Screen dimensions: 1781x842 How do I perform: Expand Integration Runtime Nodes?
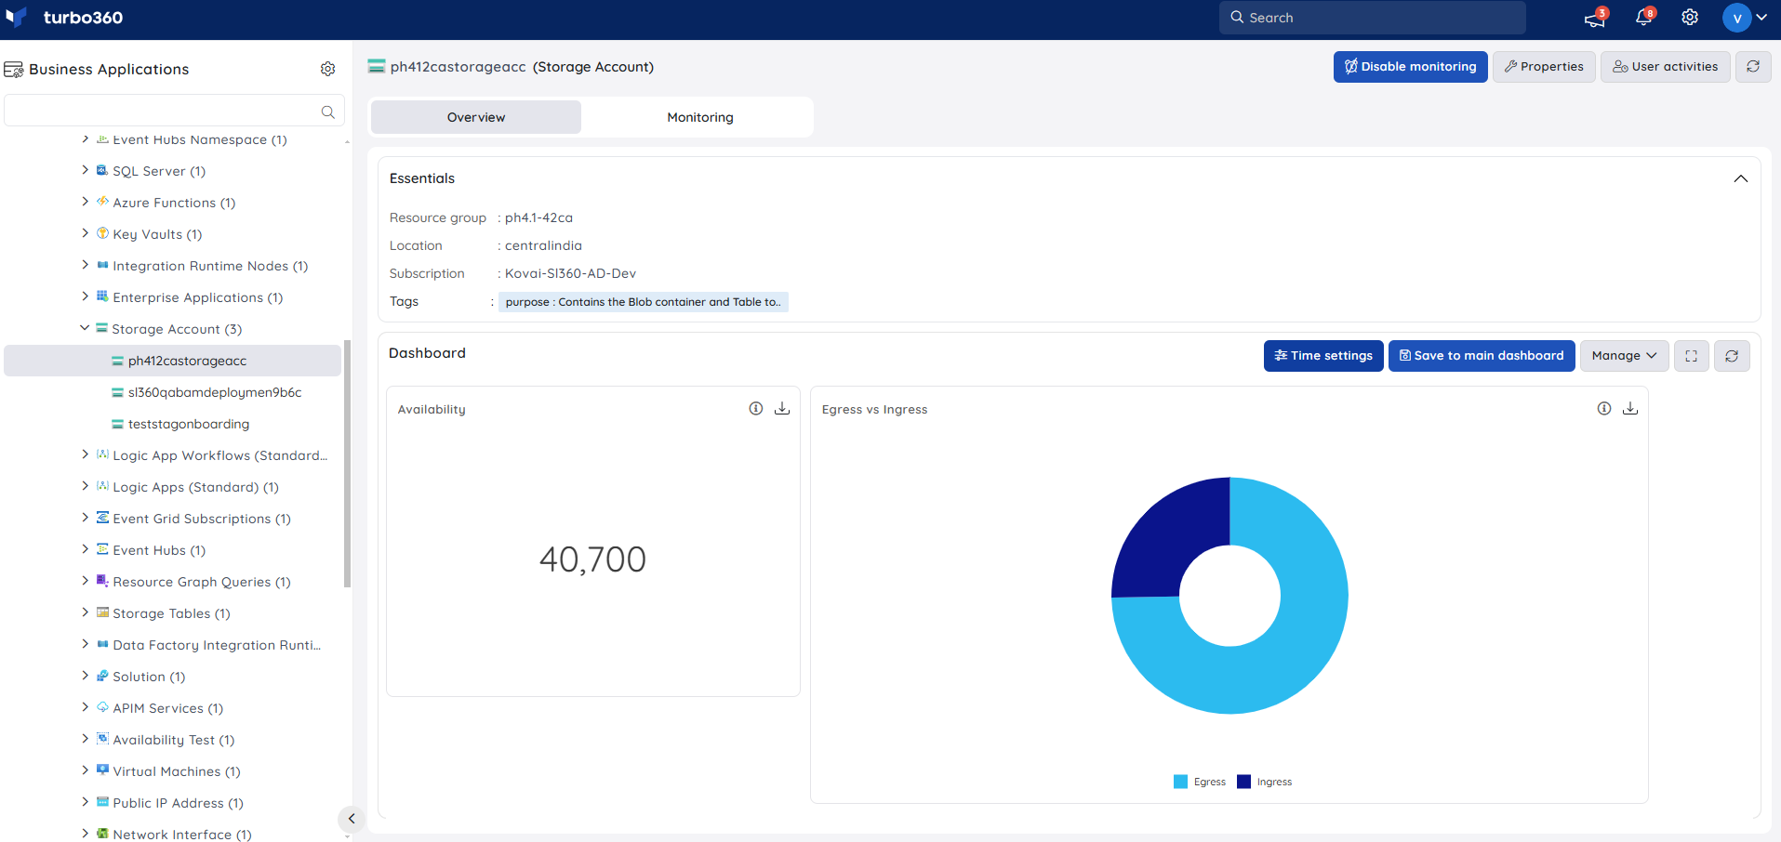[x=86, y=265]
